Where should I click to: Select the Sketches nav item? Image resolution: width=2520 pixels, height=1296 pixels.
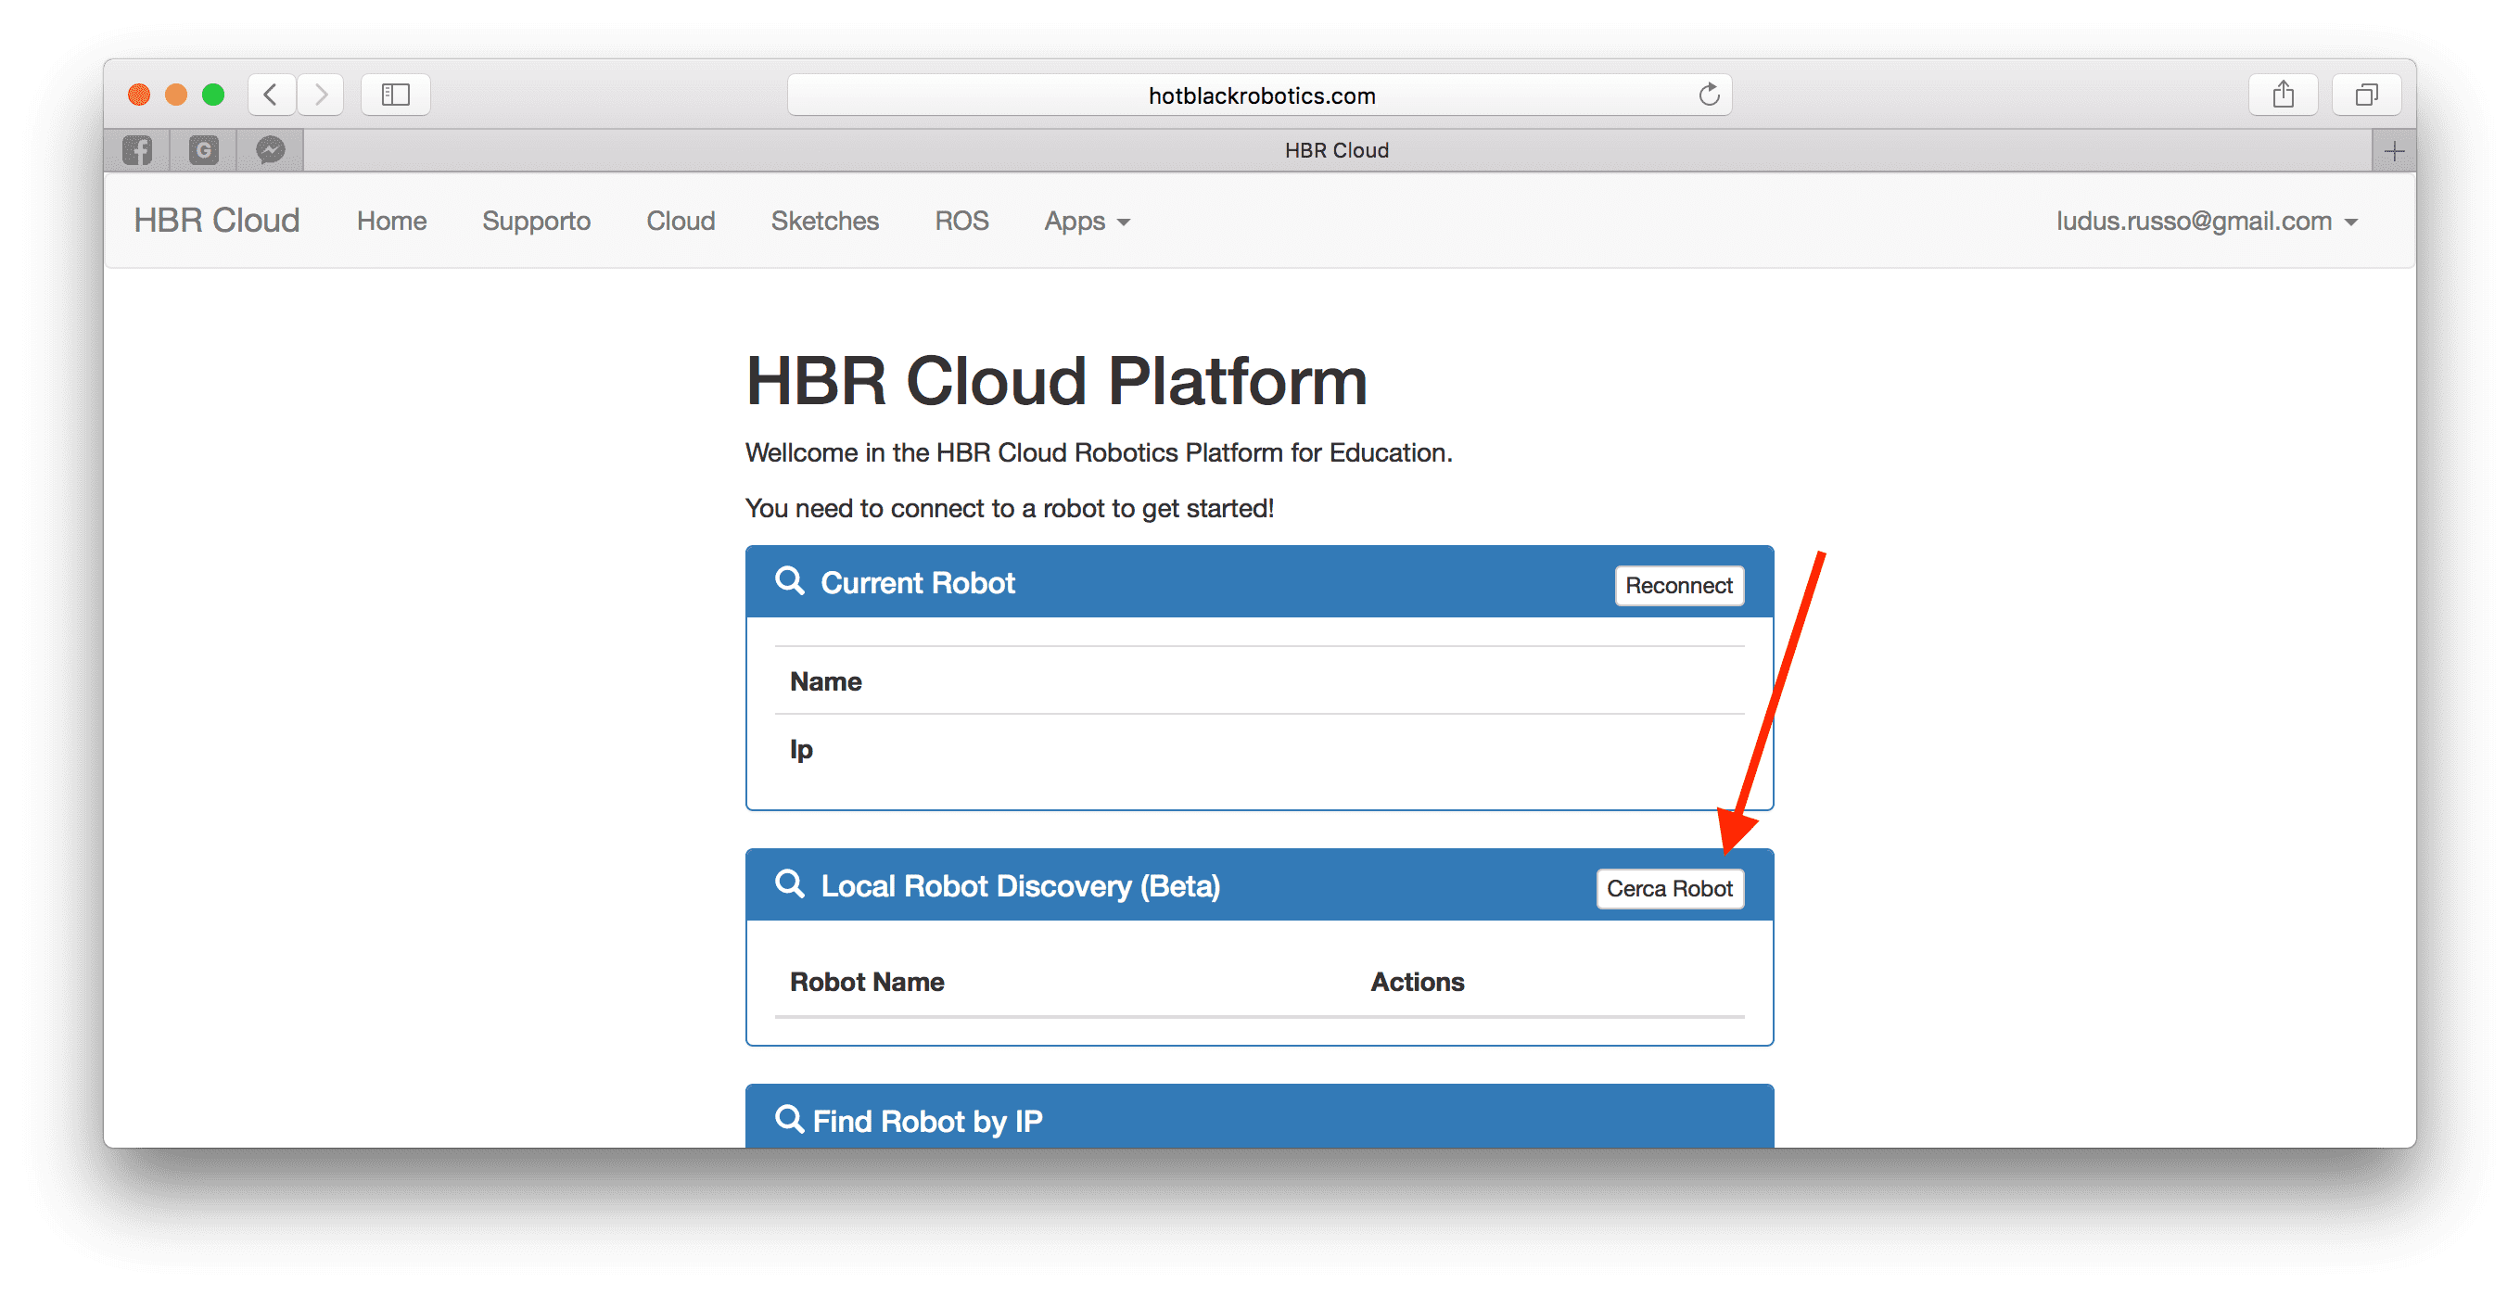tap(824, 221)
